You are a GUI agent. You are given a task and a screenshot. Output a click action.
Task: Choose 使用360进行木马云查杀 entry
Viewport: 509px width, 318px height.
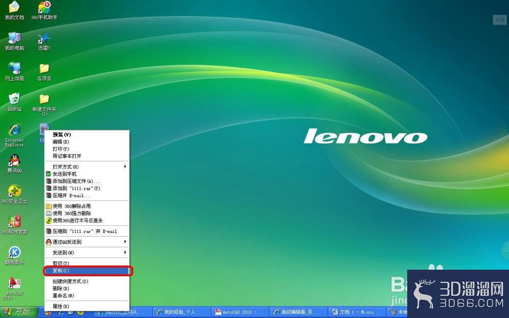[87, 220]
